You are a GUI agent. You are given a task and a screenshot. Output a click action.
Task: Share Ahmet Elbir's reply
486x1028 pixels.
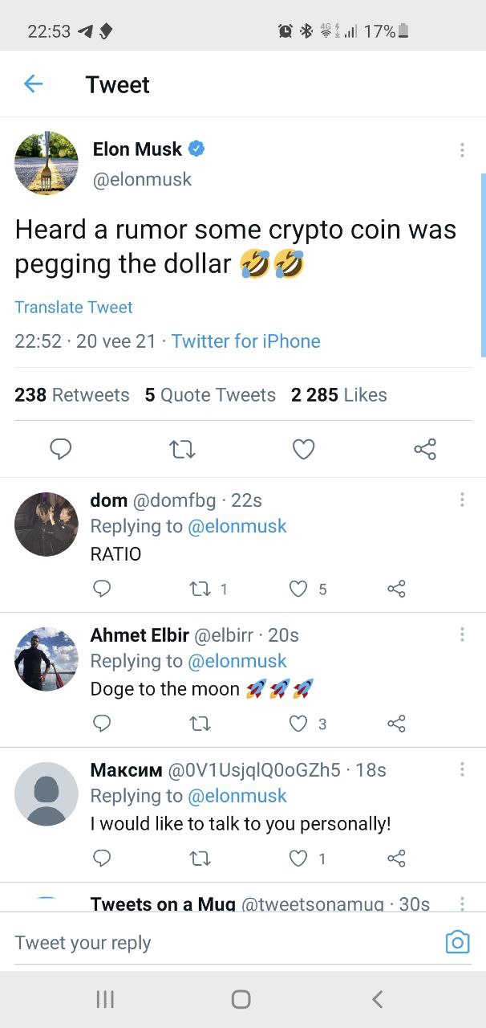(x=396, y=724)
